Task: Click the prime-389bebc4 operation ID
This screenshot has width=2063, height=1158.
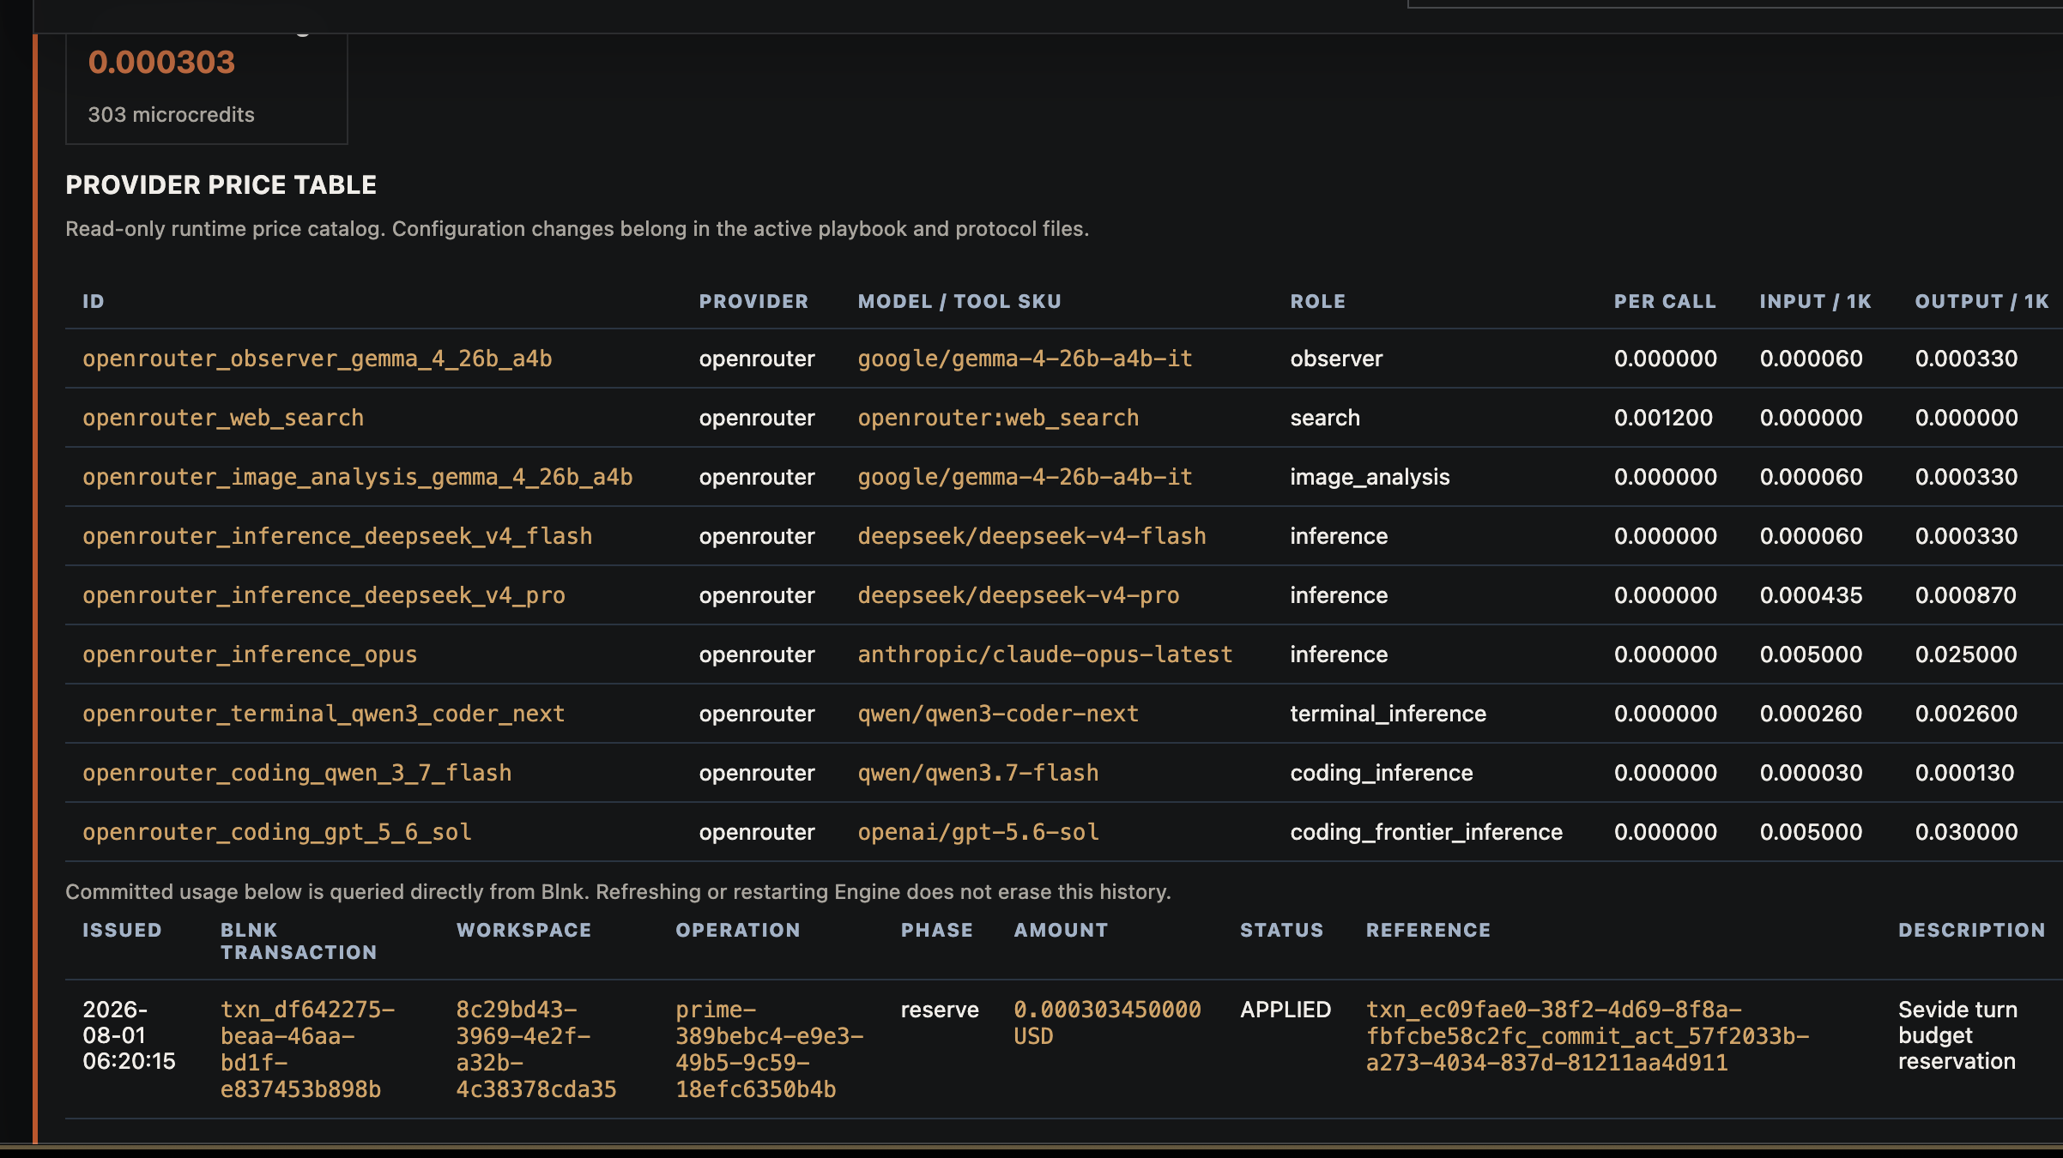Action: [x=769, y=1049]
